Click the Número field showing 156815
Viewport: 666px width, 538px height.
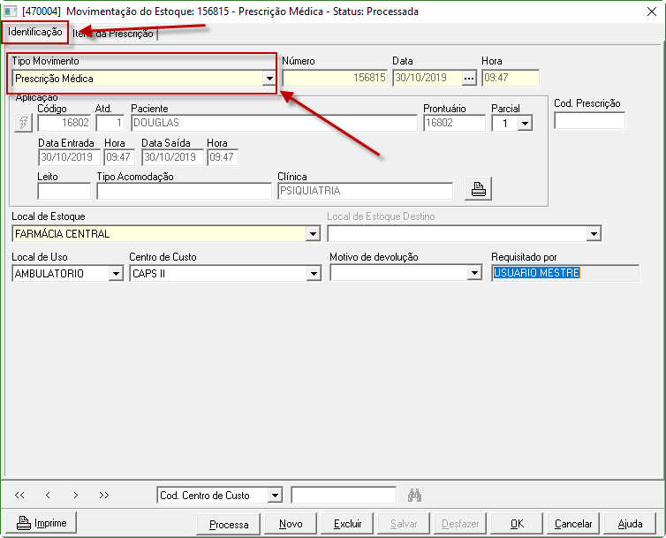[x=335, y=79]
